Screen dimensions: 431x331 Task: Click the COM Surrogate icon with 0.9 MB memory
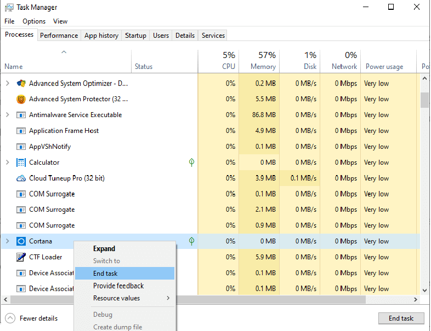pyautogui.click(x=21, y=225)
